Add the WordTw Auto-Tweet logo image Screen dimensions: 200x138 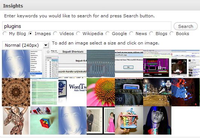click(x=72, y=92)
